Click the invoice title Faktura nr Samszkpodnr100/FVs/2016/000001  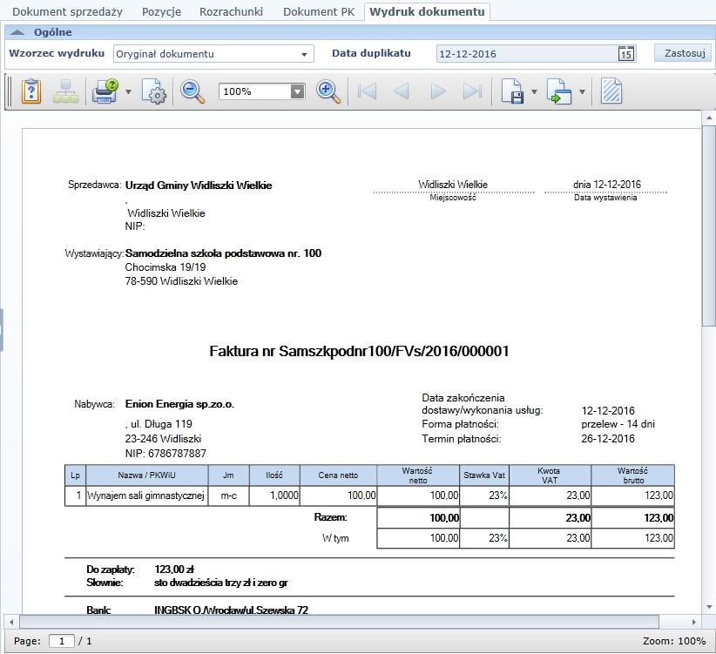point(359,351)
